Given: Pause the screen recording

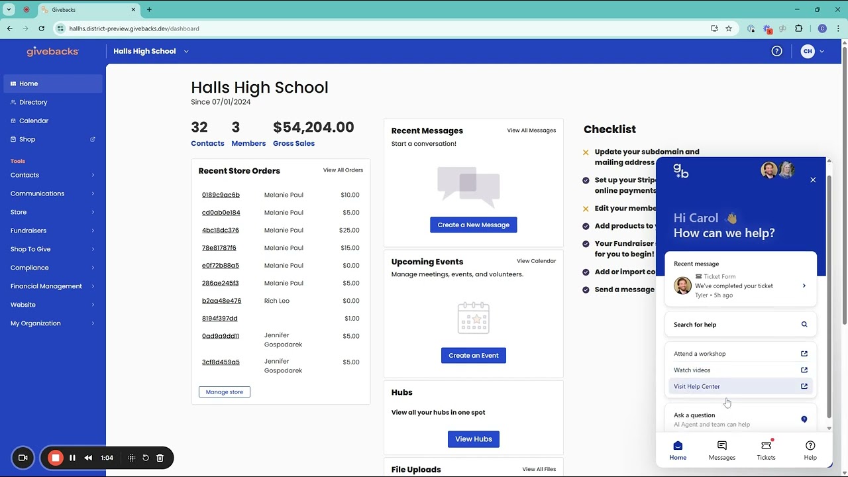Looking at the screenshot, I should click(x=72, y=458).
